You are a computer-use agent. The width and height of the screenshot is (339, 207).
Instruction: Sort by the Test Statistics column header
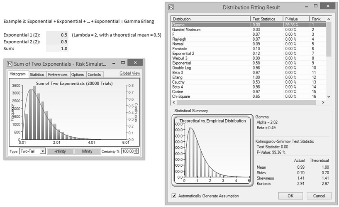pyautogui.click(x=267, y=19)
